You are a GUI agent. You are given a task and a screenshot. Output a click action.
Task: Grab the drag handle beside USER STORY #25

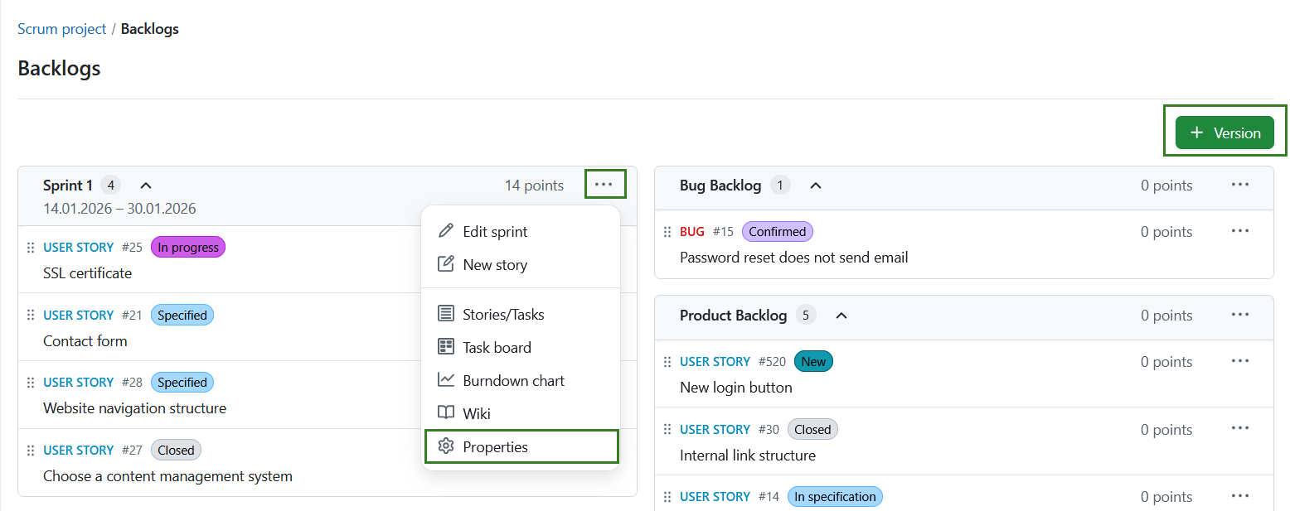click(31, 246)
